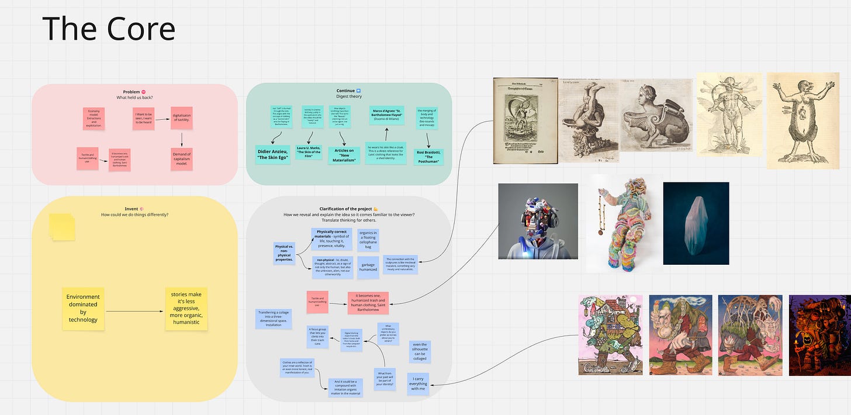
Task: Select the 'merging of body and technology' note
Action: click(426, 118)
